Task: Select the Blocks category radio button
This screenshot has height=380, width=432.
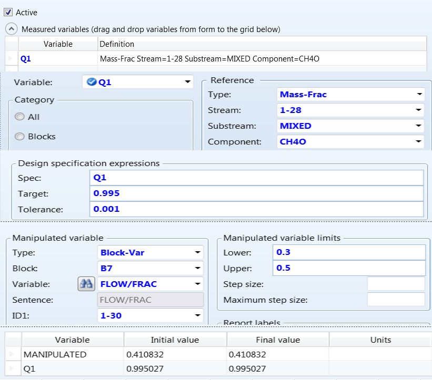Action: pyautogui.click(x=19, y=136)
